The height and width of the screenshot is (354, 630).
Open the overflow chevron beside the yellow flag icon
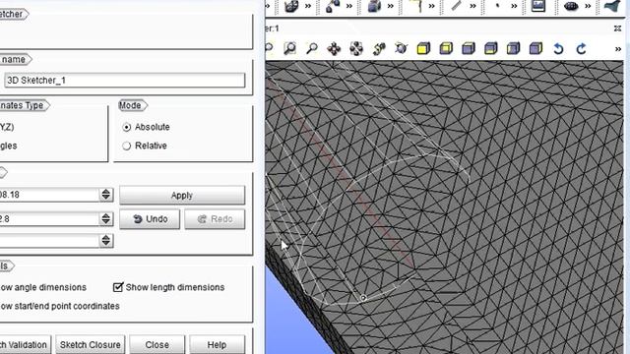pos(431,6)
